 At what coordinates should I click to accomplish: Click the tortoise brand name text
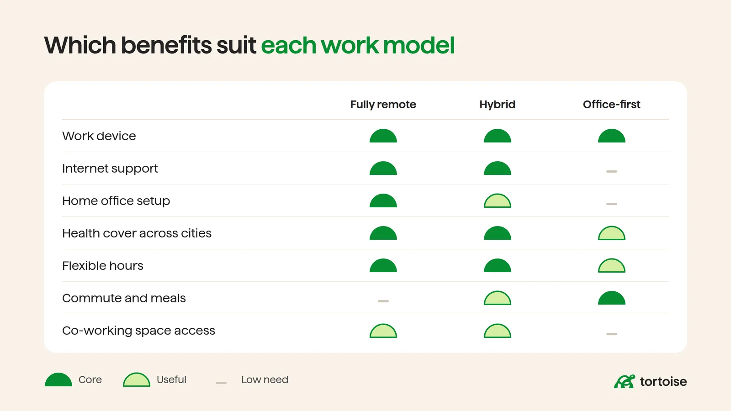[x=663, y=382]
